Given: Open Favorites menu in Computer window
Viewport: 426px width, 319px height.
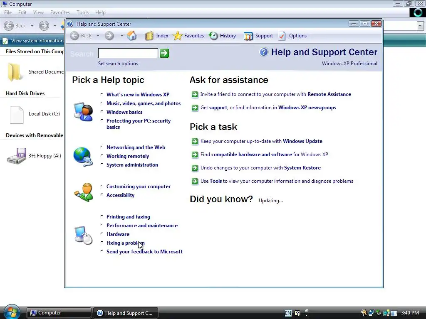Looking at the screenshot, I should coord(60,12).
